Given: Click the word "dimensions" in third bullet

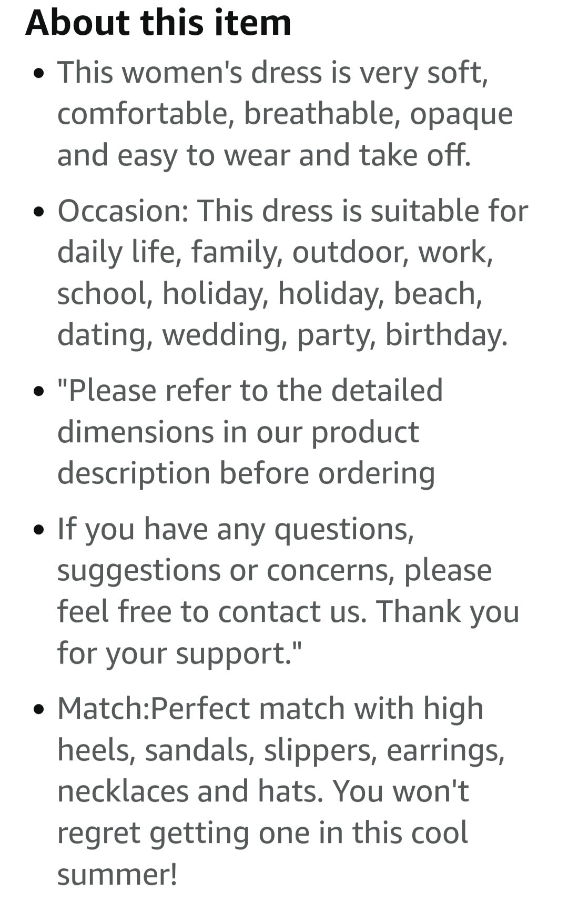Looking at the screenshot, I should (136, 432).
